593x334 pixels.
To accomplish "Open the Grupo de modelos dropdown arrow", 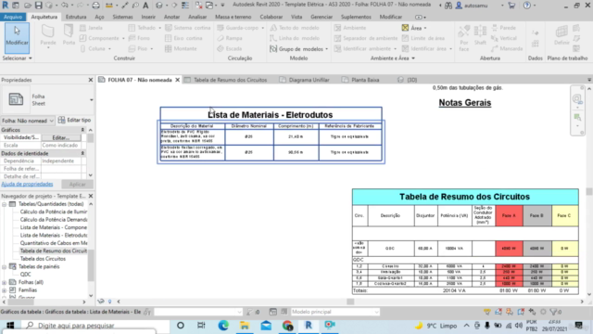I will [327, 49].
